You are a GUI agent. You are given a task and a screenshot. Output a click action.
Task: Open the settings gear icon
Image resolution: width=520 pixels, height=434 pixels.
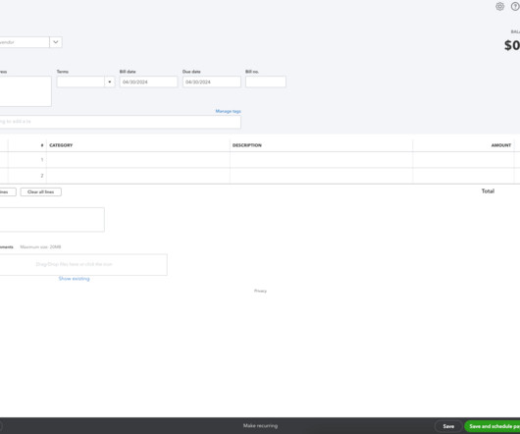[x=499, y=6]
